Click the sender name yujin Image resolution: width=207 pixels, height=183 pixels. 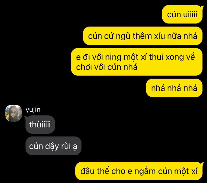pos(33,110)
